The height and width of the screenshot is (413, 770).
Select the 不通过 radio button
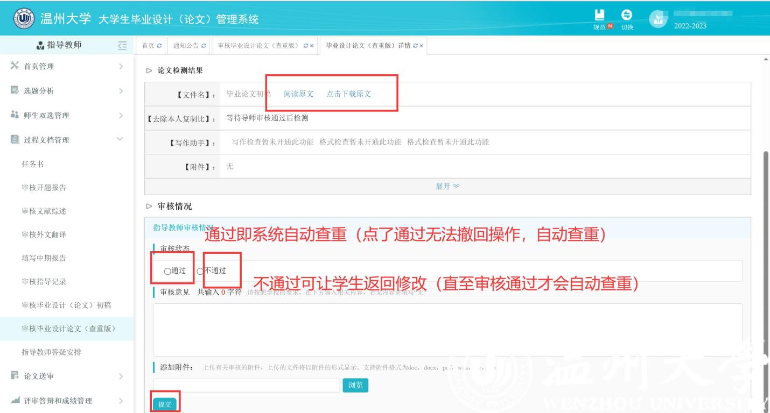200,271
